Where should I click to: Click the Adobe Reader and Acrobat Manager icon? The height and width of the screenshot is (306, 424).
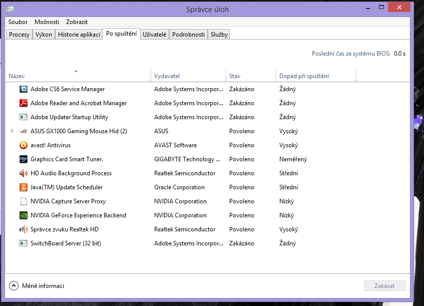tap(23, 103)
